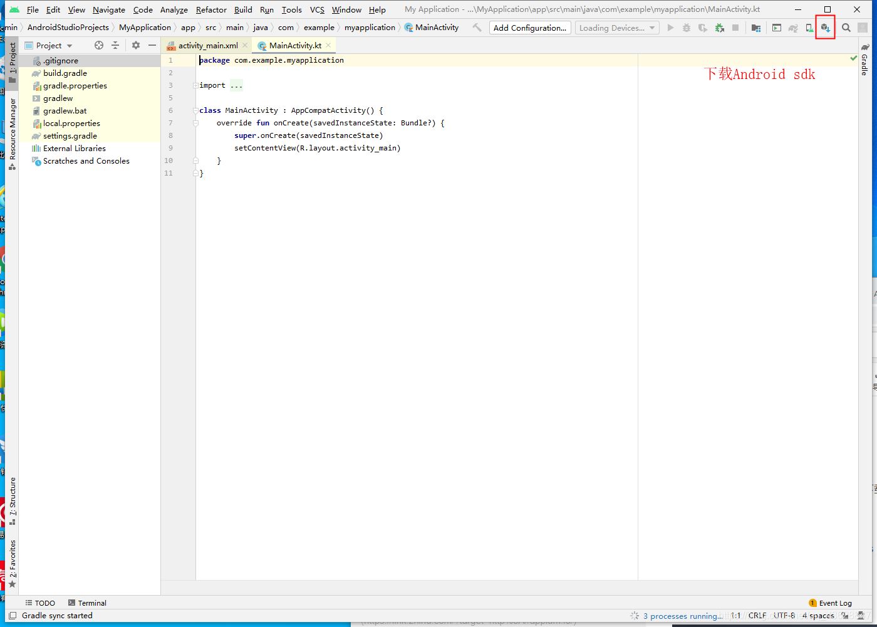Click the Project panel settings gear

pyautogui.click(x=135, y=45)
